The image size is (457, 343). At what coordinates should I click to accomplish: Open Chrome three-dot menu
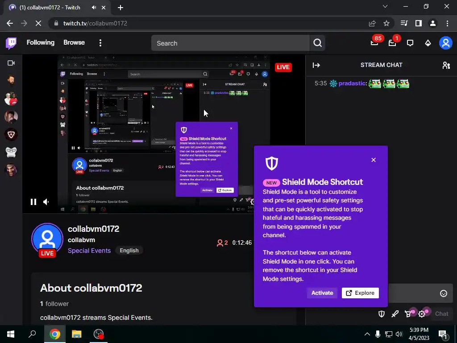coord(447,23)
